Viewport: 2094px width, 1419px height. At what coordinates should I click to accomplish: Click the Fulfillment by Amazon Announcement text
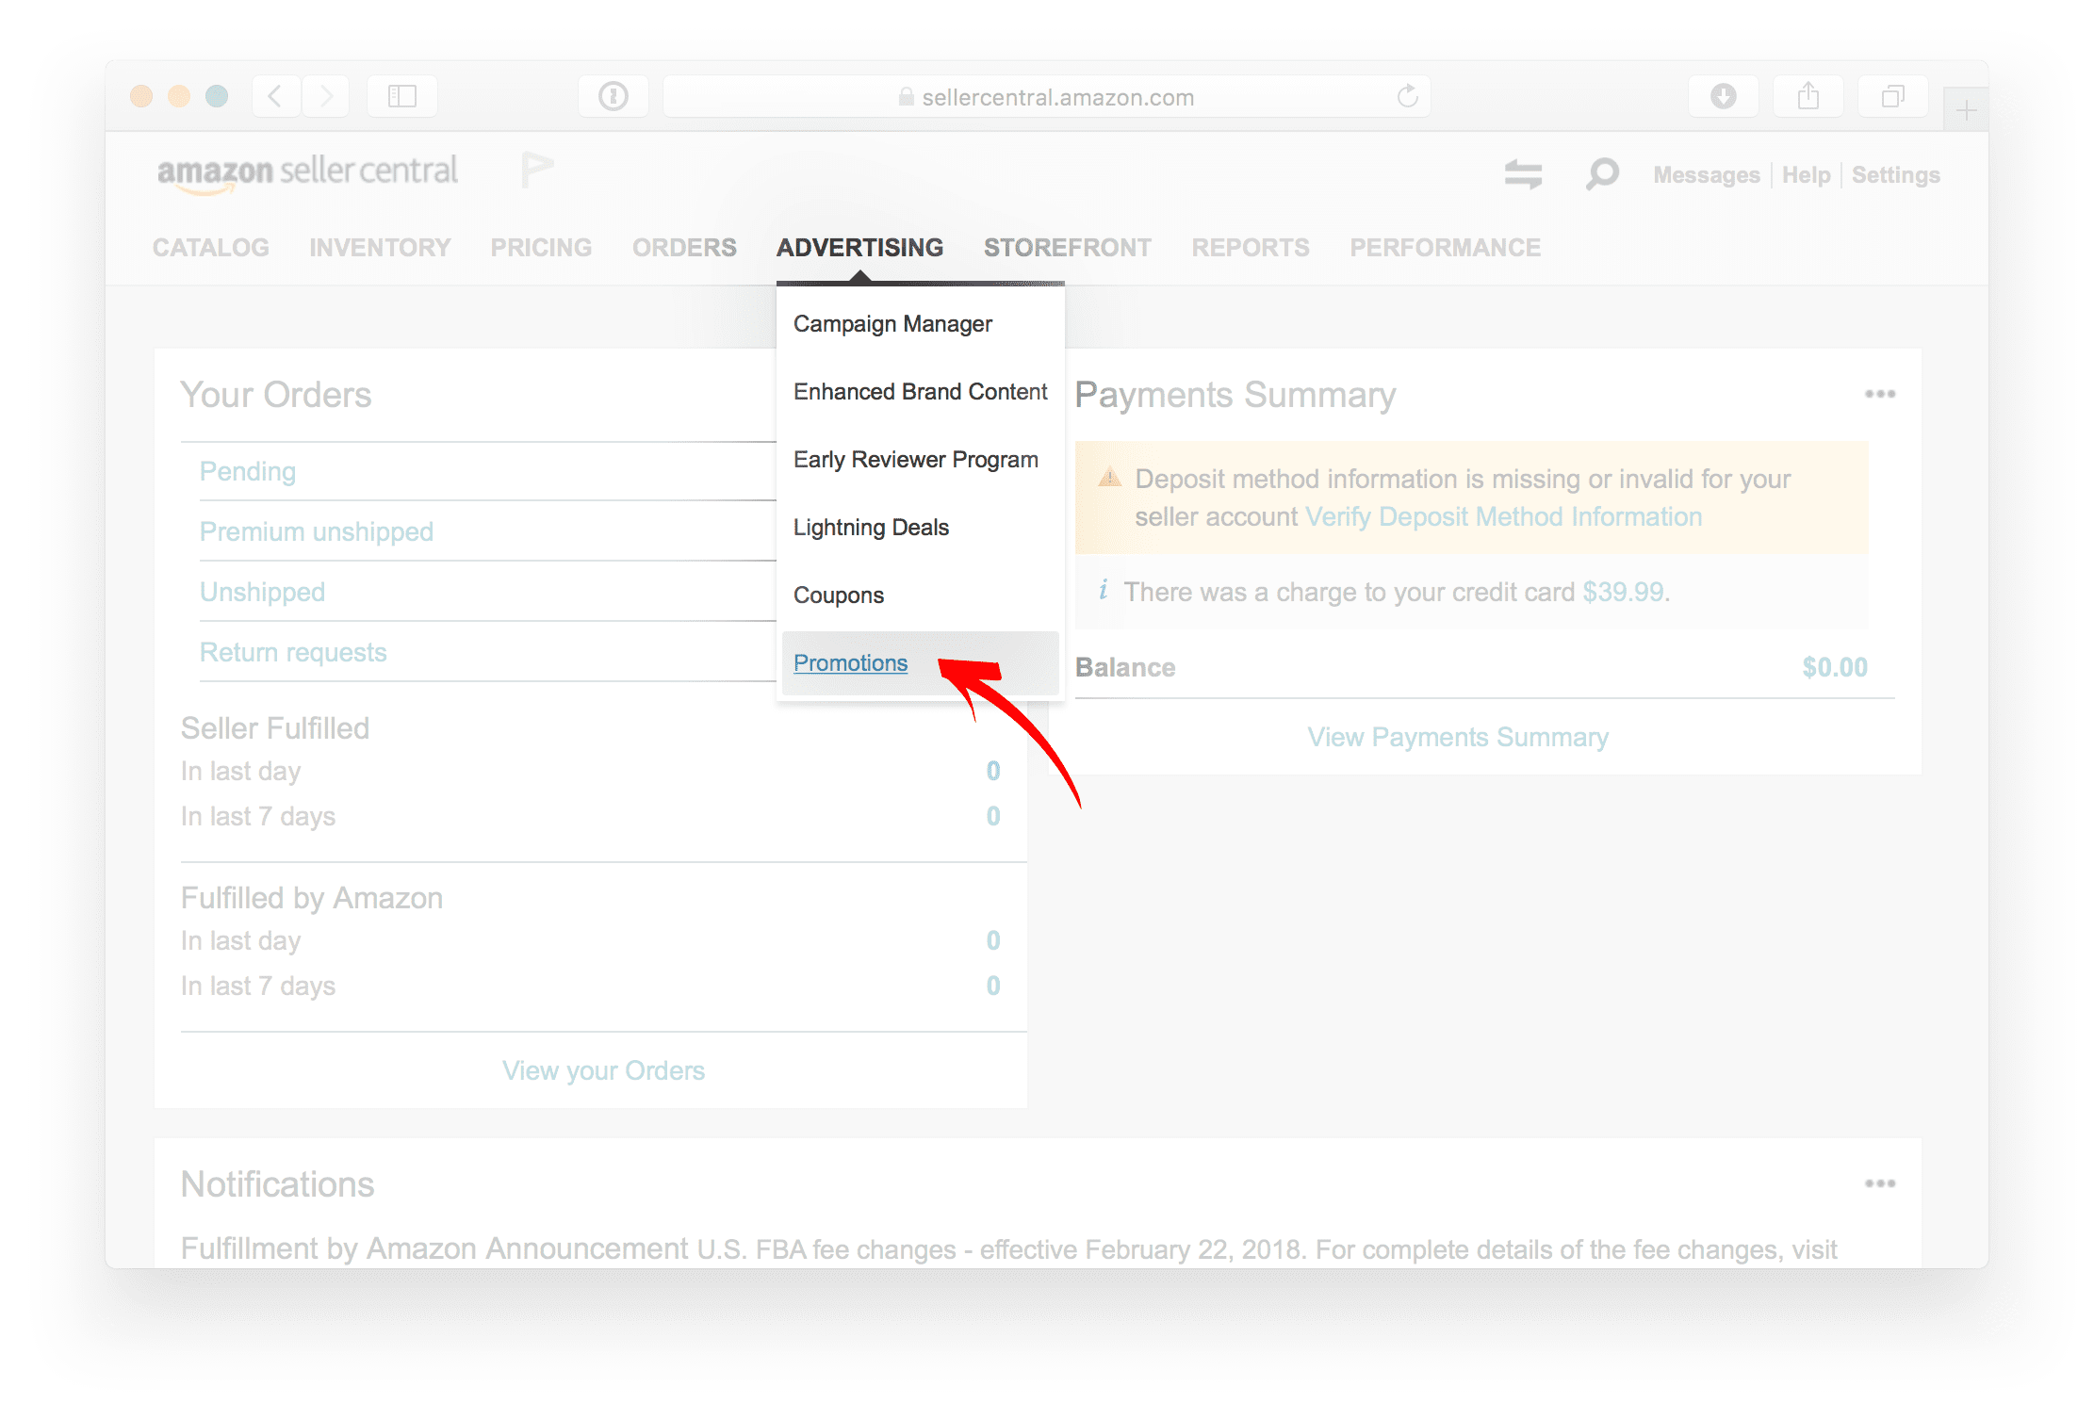click(434, 1249)
